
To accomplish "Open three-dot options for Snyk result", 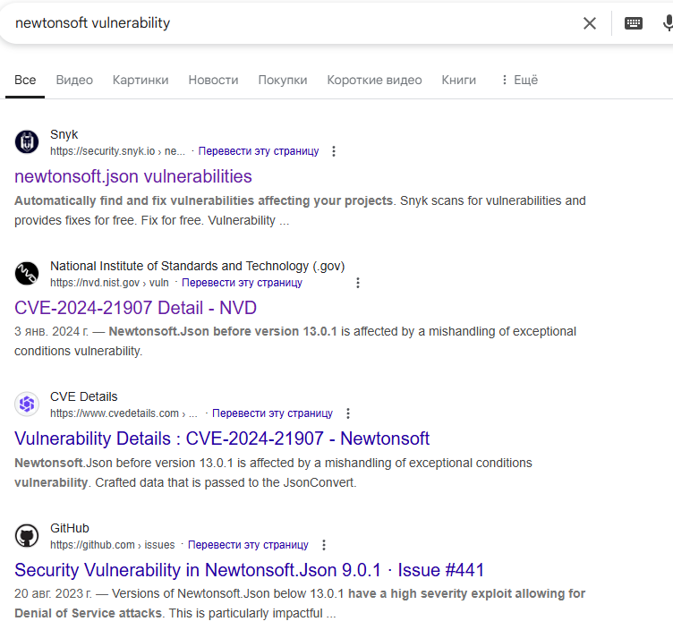I will click(334, 151).
